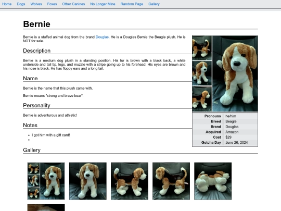
Task: Click the Description section heading
Action: click(x=37, y=51)
